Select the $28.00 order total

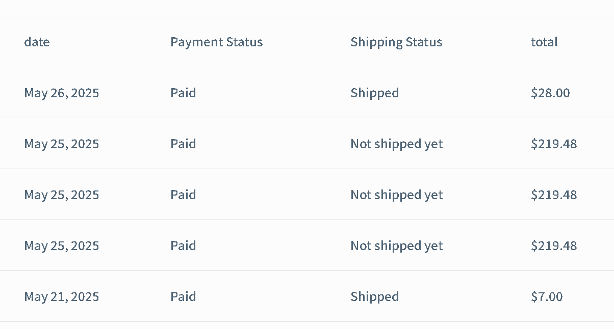click(x=550, y=93)
